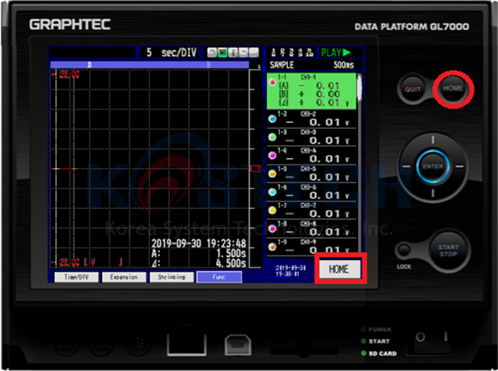Push the QUIT hardware key
The image size is (498, 371).
(x=413, y=89)
